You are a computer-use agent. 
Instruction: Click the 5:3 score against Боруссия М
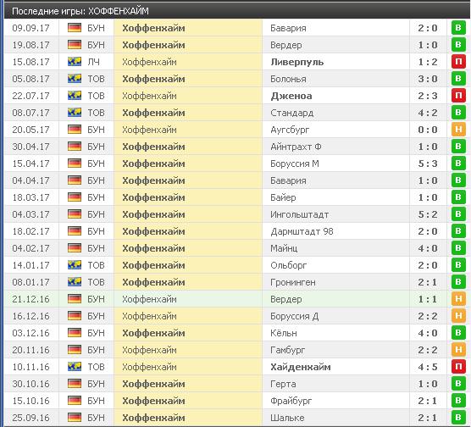pyautogui.click(x=428, y=164)
